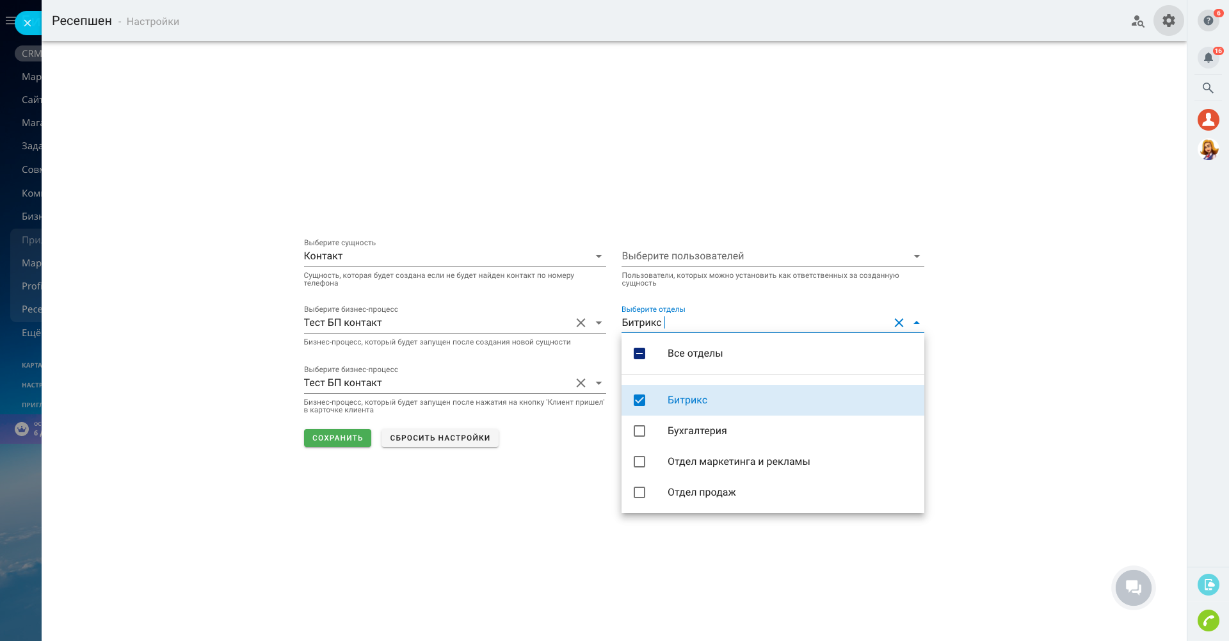Viewport: 1229px width, 641px height.
Task: Open the notifications bell icon
Action: 1208,58
